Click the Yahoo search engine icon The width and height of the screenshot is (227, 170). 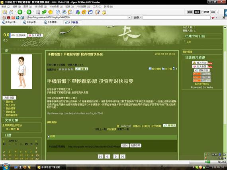pos(213,17)
